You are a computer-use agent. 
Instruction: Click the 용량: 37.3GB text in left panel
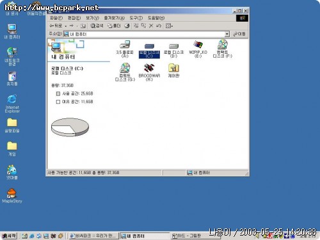tap(62, 85)
